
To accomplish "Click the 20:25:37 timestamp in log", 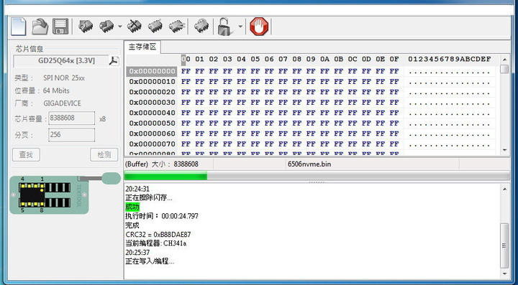I will click(137, 253).
